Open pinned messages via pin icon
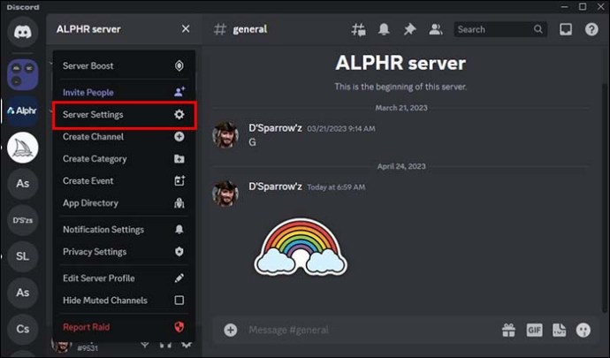Screen dimensions: 610x358 410,29
